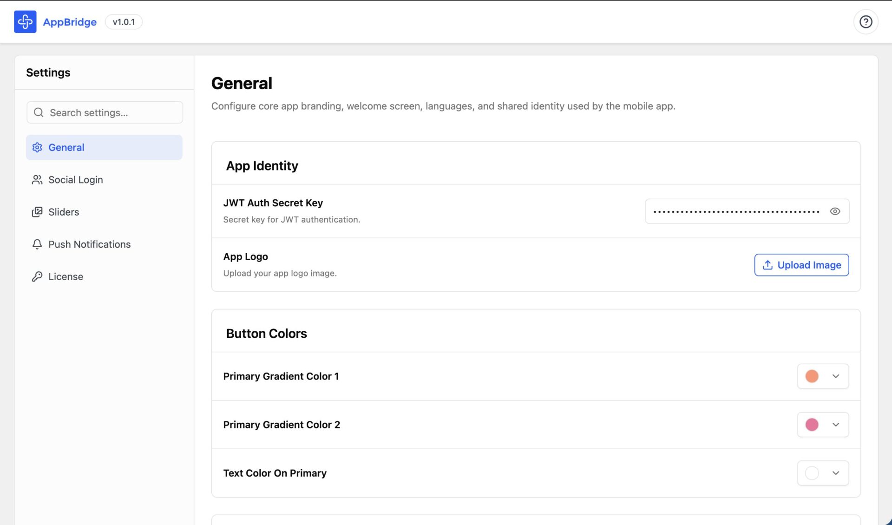Pick the orange Primary Gradient Color 1 swatch

click(x=812, y=376)
